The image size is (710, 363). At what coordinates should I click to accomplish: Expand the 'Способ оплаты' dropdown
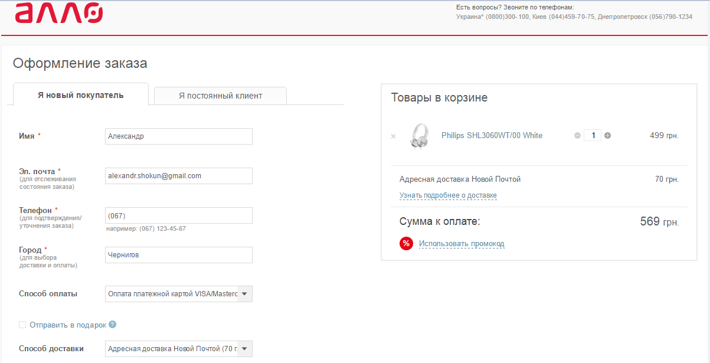[245, 294]
